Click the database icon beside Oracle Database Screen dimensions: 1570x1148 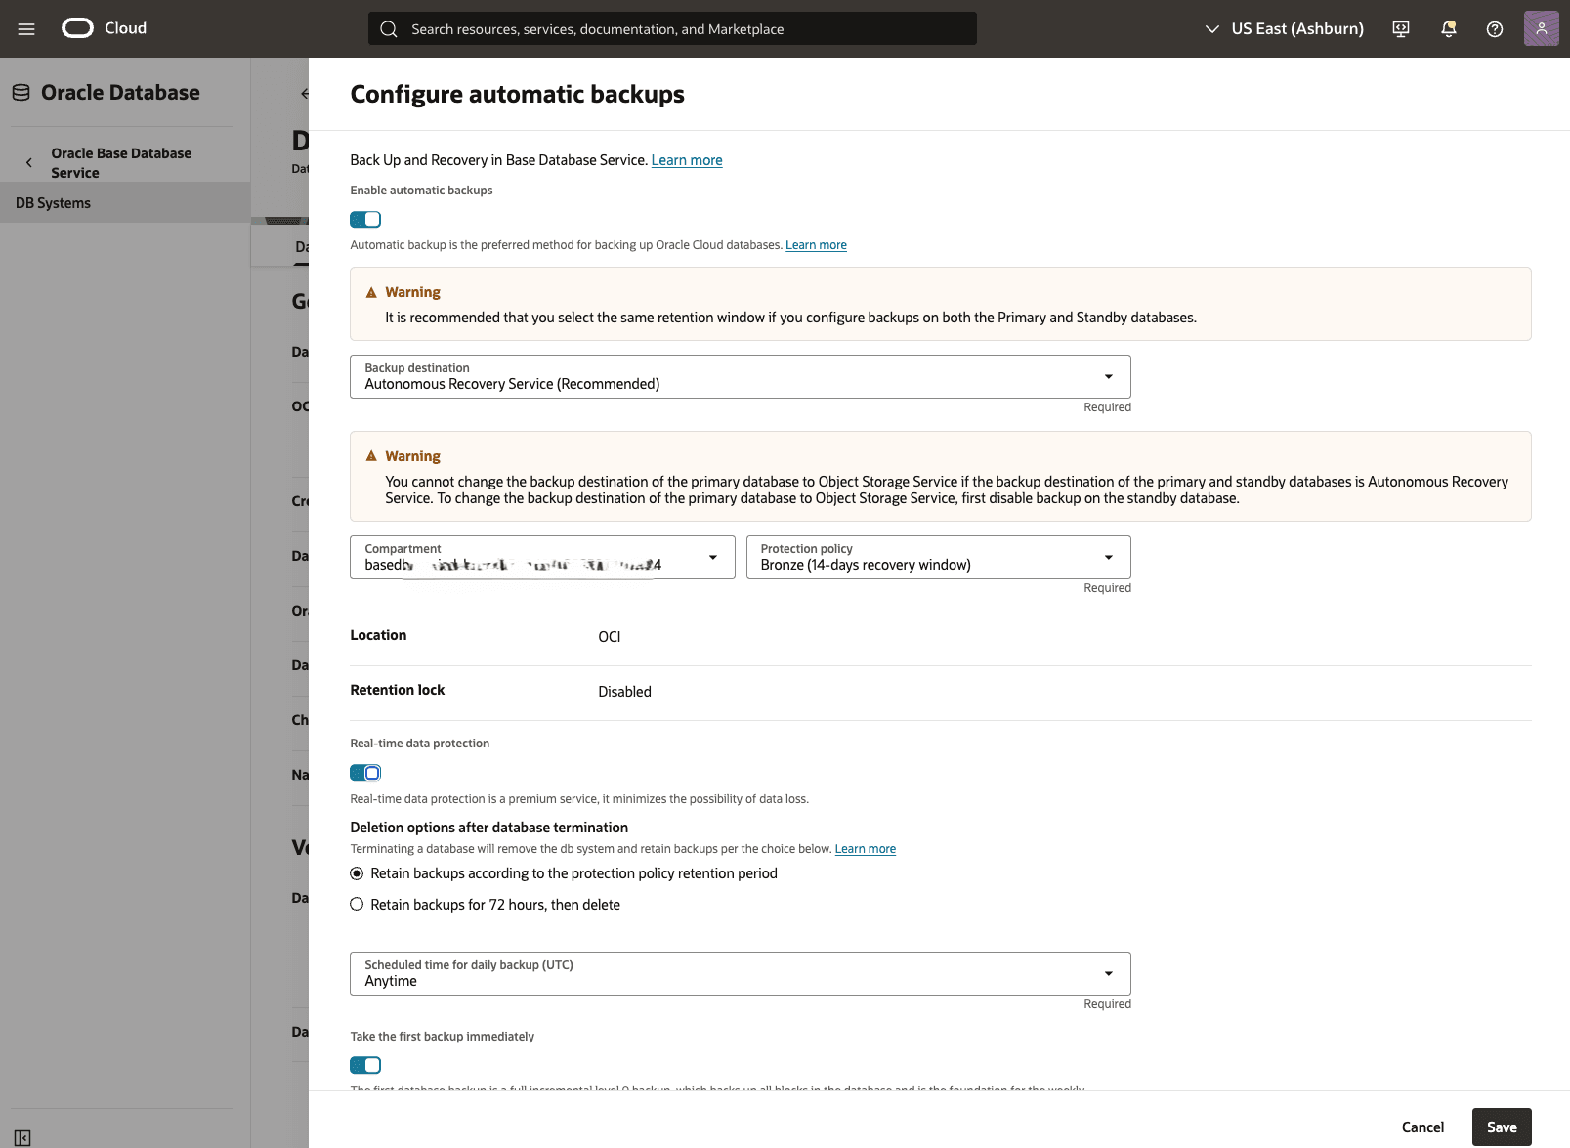point(20,92)
